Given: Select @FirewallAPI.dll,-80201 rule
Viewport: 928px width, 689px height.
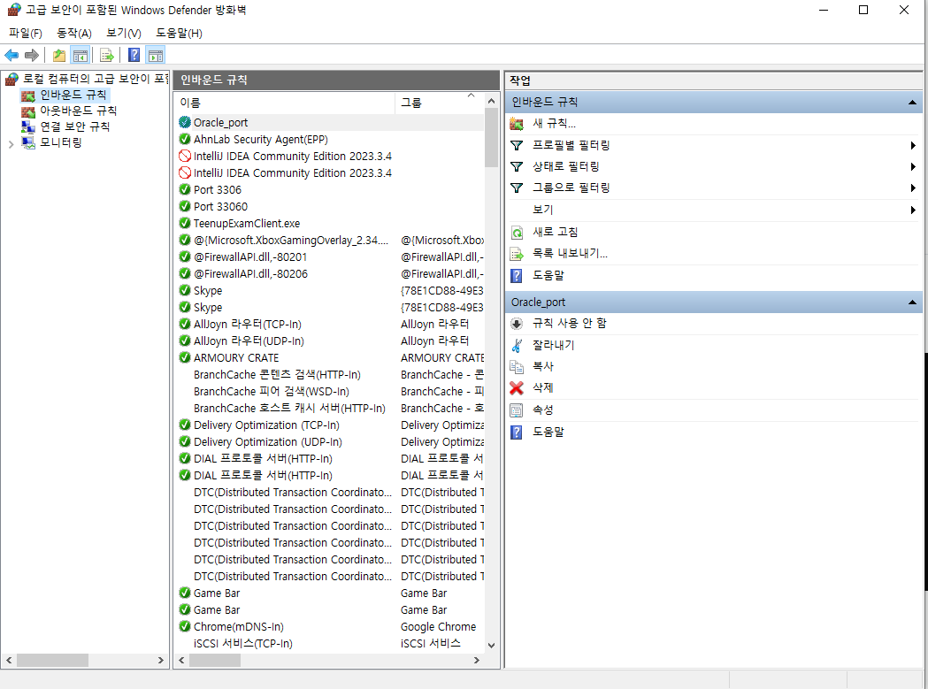Looking at the screenshot, I should [250, 256].
